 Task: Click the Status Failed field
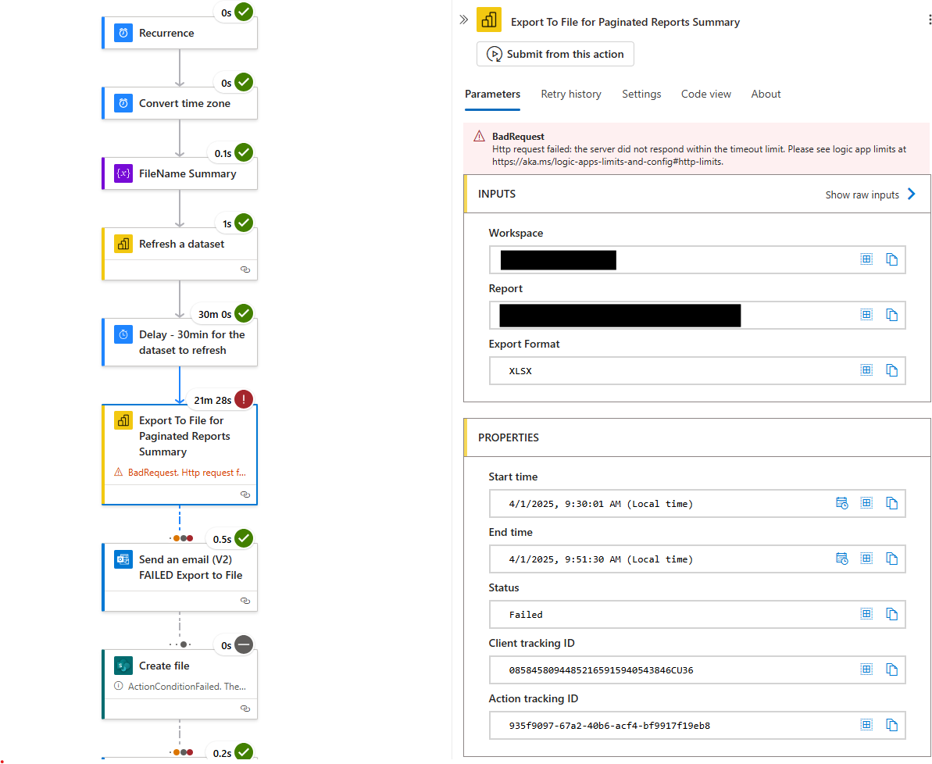(697, 614)
